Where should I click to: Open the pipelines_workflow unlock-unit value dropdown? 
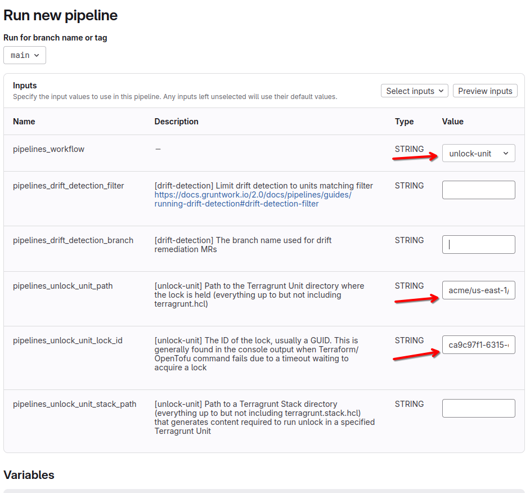pos(478,154)
